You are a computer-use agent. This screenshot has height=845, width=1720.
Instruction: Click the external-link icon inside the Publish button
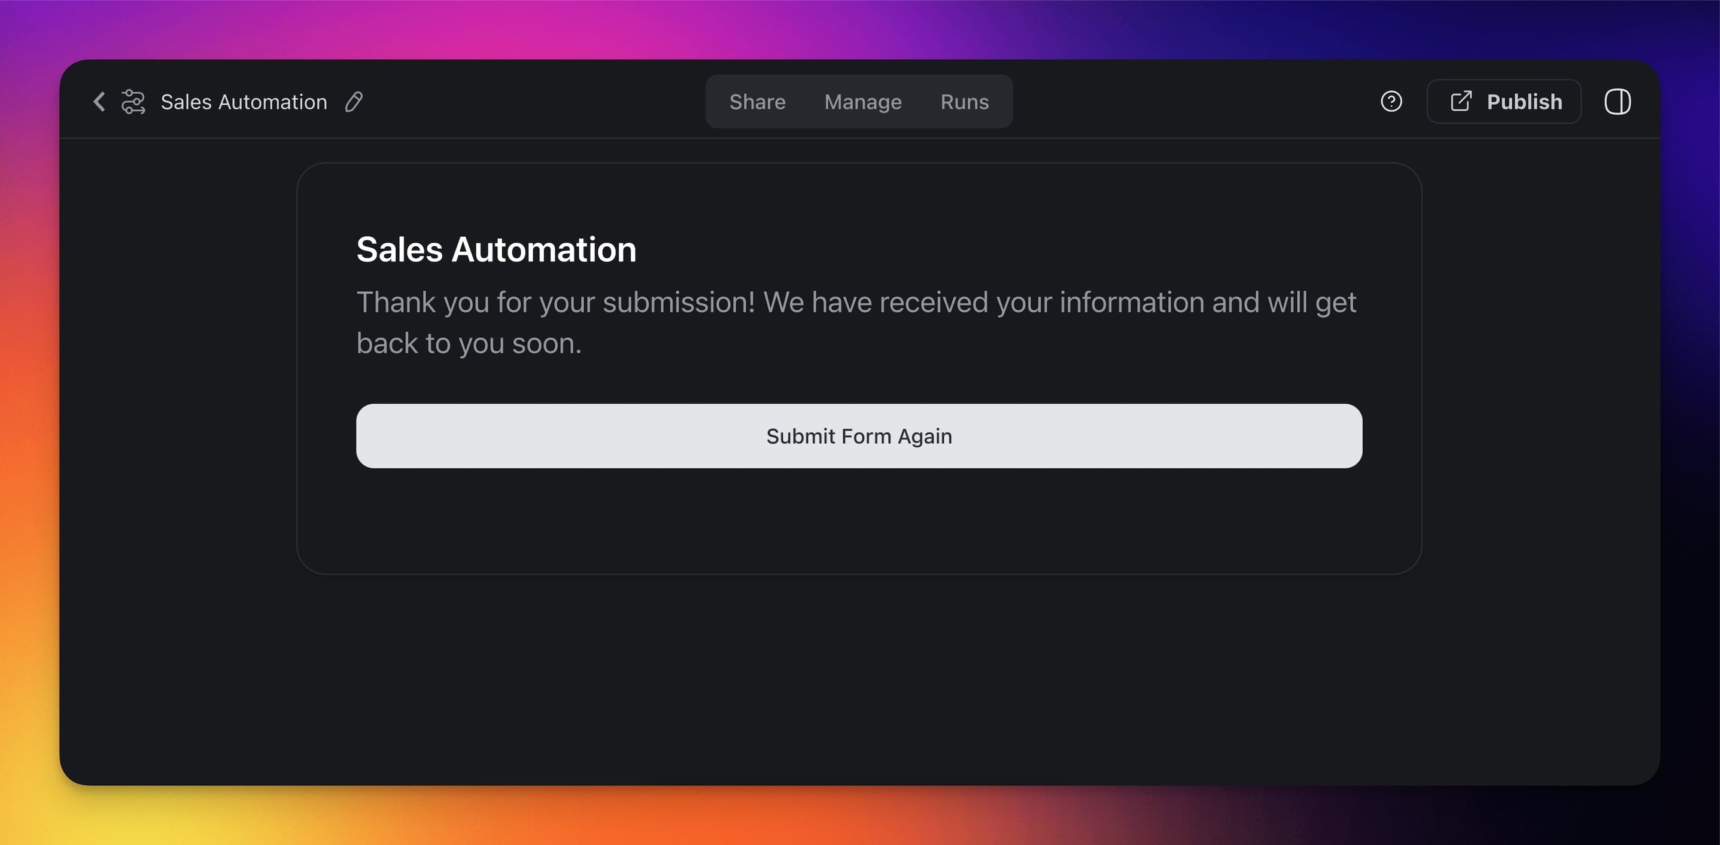tap(1460, 102)
